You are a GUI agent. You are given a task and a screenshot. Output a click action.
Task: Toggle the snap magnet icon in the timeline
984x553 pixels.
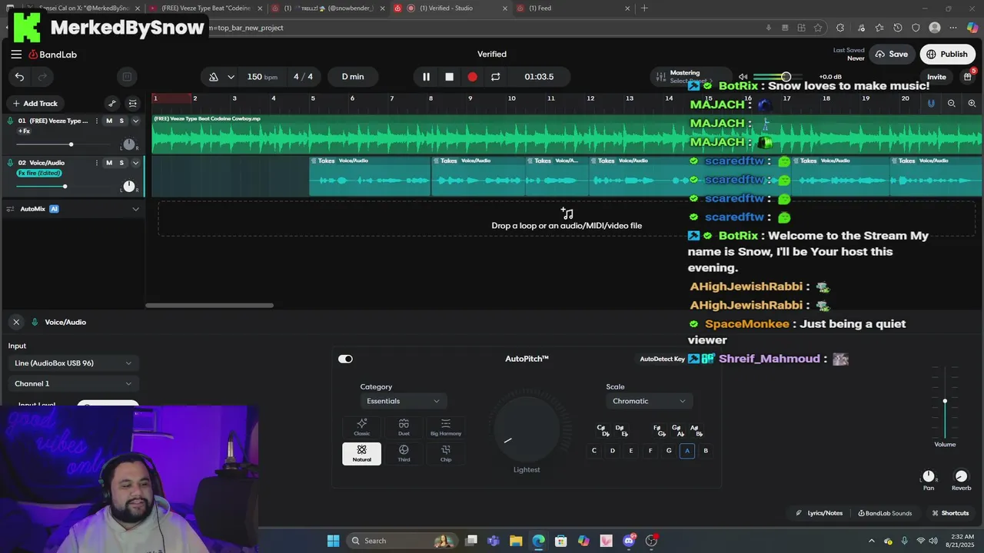(931, 103)
